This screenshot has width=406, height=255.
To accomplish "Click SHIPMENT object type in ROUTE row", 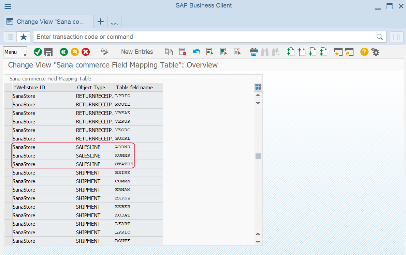I will 95,241.
